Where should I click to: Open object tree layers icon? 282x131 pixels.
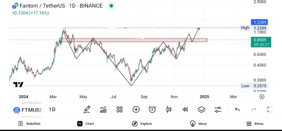pyautogui.click(x=202, y=110)
